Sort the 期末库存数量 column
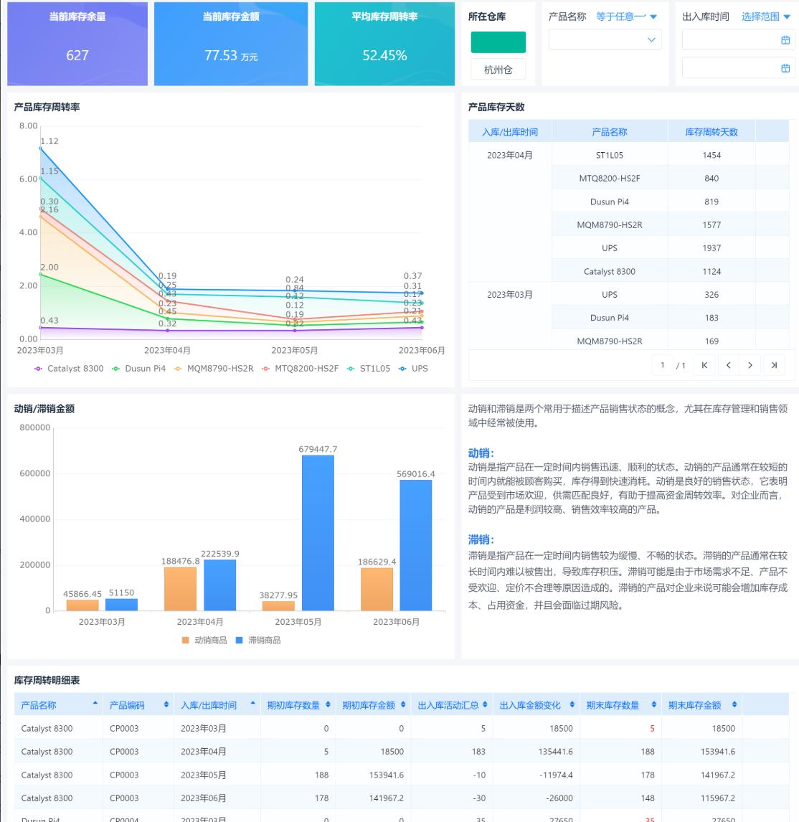 [x=652, y=704]
